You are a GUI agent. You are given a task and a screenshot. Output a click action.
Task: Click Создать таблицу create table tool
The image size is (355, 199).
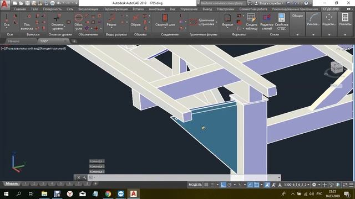[x=251, y=22]
